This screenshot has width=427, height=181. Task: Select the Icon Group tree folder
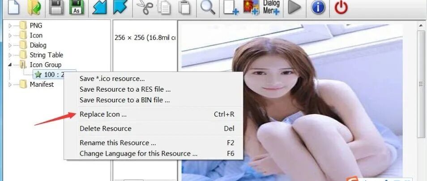tap(41, 65)
